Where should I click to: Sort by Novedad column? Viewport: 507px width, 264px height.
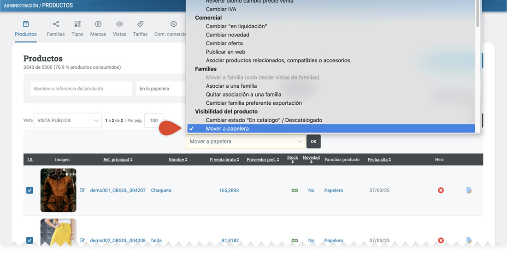(311, 159)
